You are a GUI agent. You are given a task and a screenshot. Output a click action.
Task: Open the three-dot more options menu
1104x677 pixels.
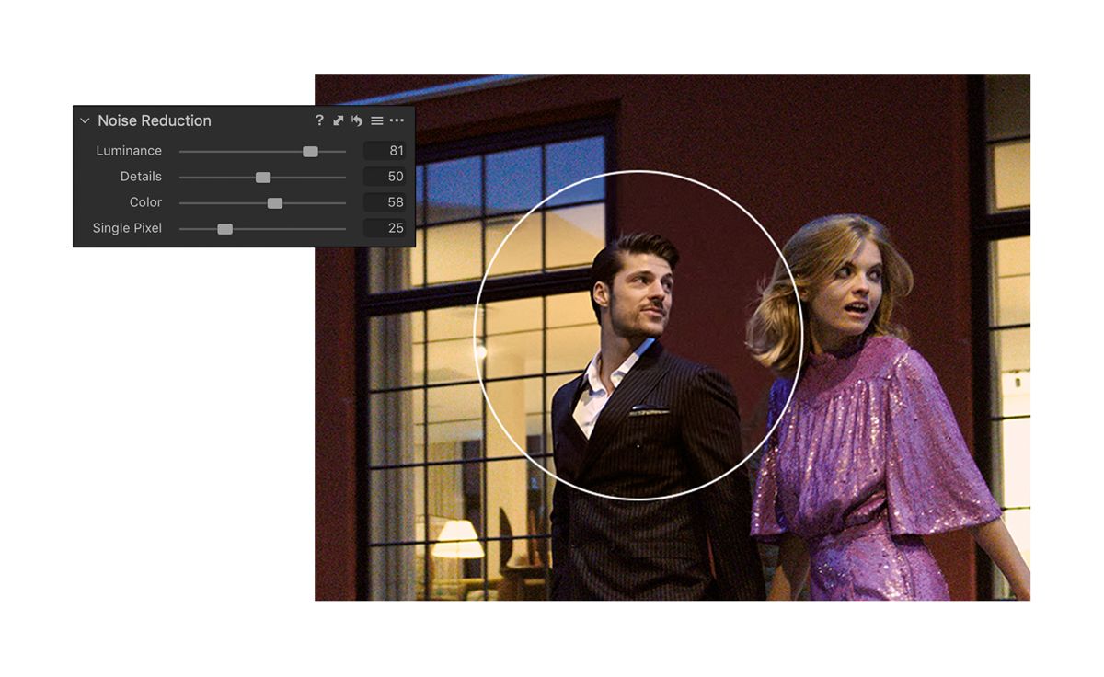coord(397,120)
